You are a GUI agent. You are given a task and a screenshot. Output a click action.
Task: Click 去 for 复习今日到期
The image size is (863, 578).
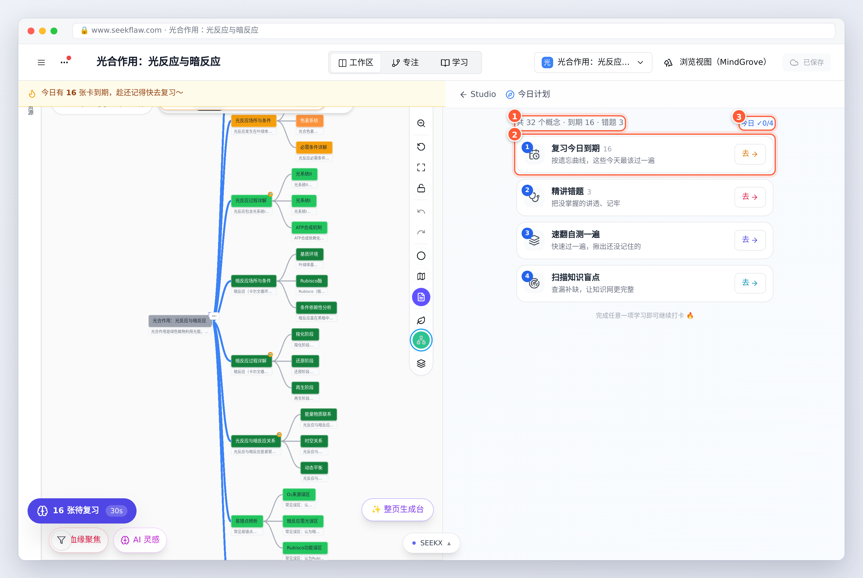tap(750, 154)
